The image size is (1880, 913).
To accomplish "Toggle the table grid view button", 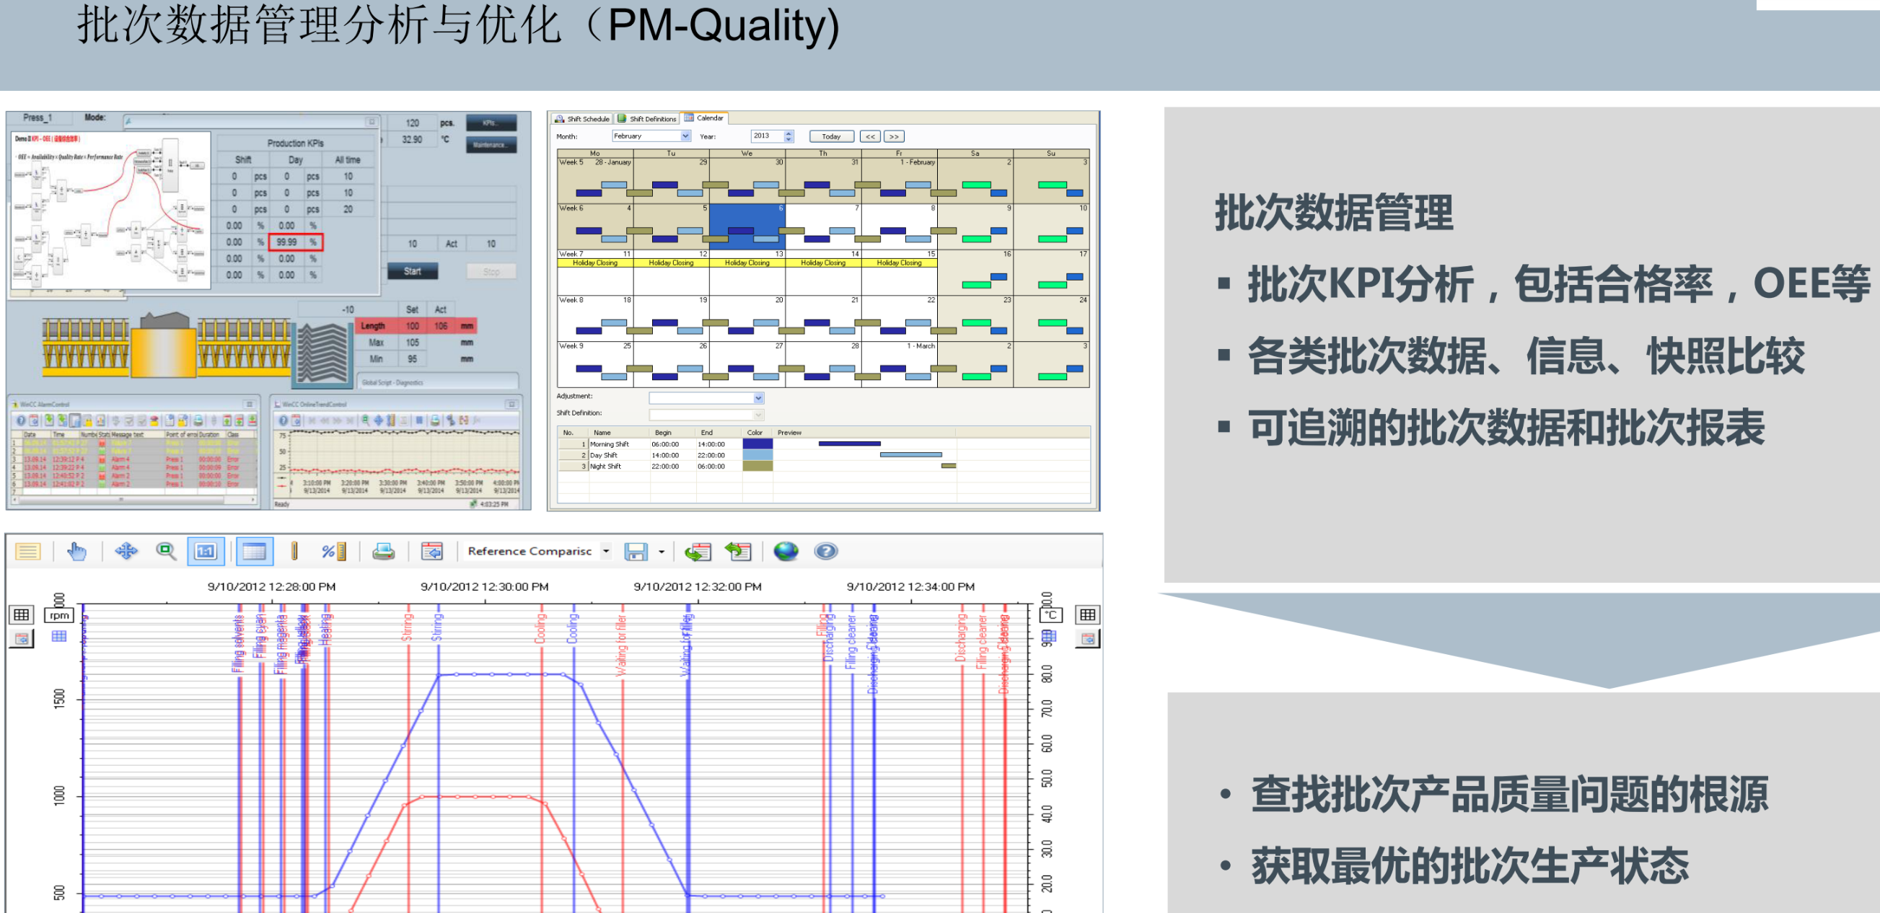I will coord(253,551).
